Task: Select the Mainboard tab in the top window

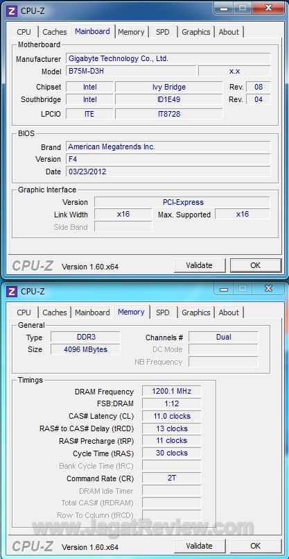Action: point(93,31)
